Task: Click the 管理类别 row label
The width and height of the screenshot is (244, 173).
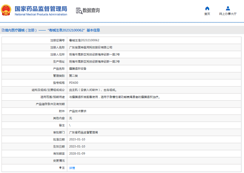Action: point(59,76)
